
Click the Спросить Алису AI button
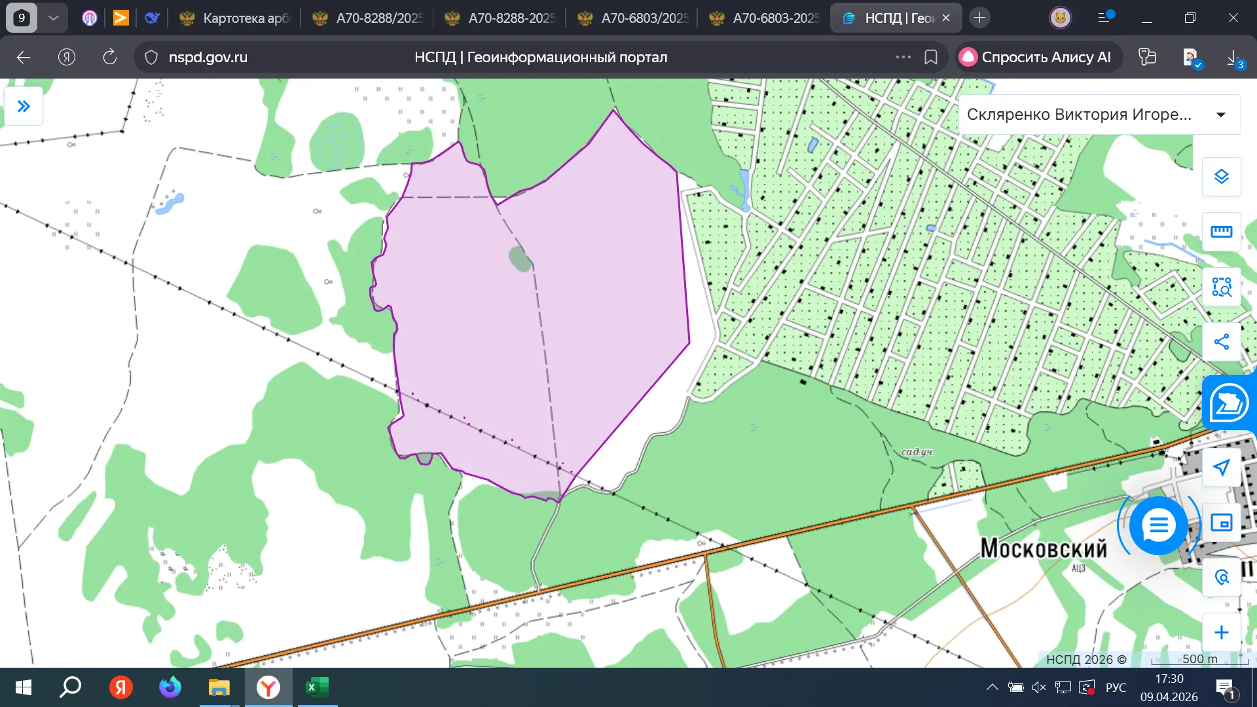coord(1036,58)
